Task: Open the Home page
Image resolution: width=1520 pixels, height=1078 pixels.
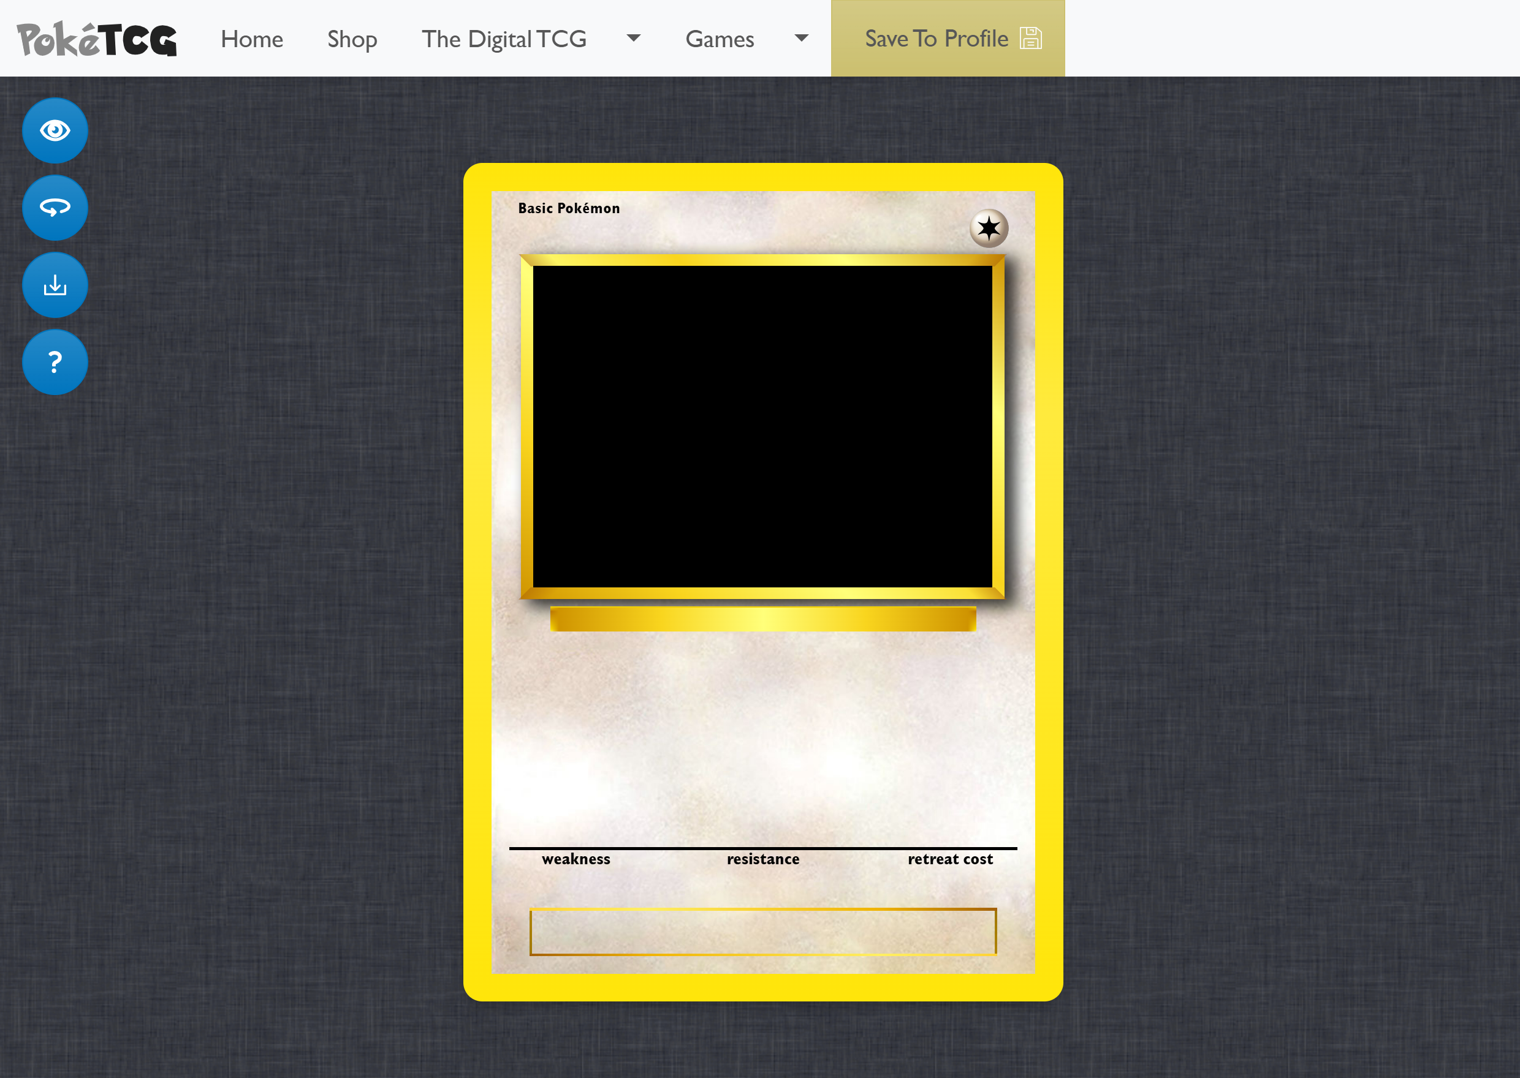Action: [252, 39]
